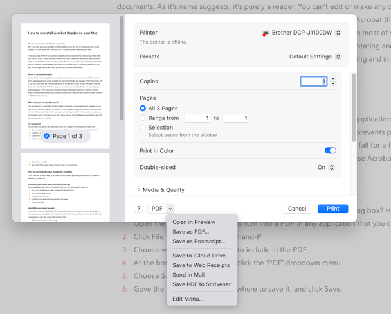Select Save to iCloud Drive
Viewport: 391px width, 314px height.
[x=199, y=256]
